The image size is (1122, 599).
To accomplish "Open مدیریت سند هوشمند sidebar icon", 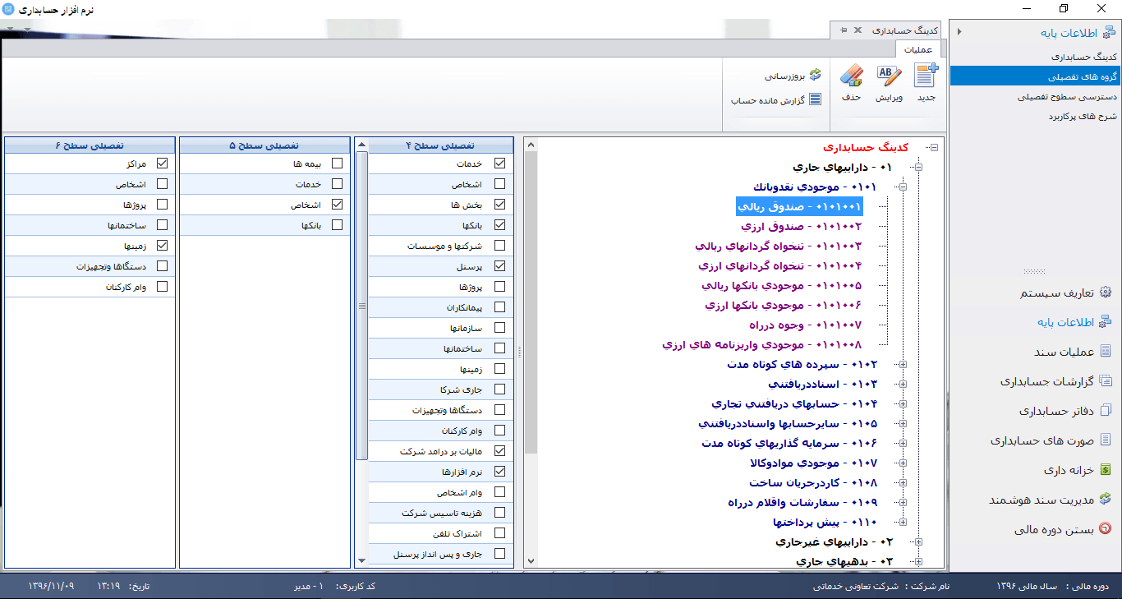I will (1105, 500).
